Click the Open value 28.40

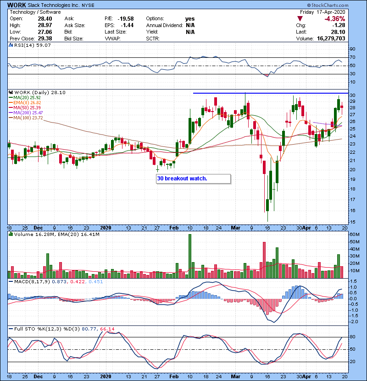coord(45,19)
